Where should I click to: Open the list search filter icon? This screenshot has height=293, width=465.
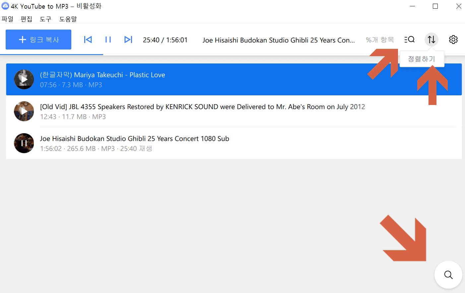pos(410,40)
